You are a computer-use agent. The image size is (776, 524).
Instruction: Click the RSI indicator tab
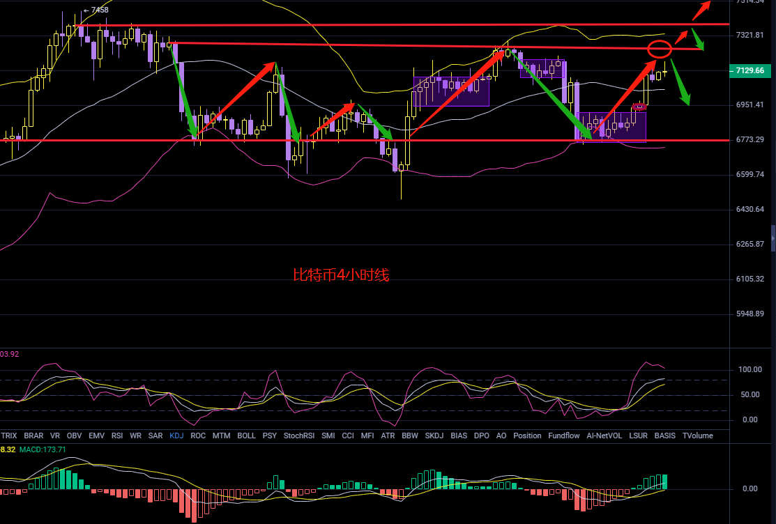(x=117, y=436)
